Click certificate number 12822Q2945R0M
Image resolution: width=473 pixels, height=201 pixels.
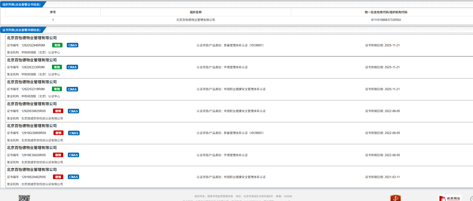click(33, 45)
